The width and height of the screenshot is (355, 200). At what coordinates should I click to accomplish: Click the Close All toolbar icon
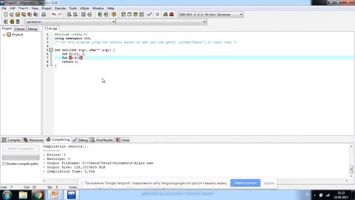(35, 14)
